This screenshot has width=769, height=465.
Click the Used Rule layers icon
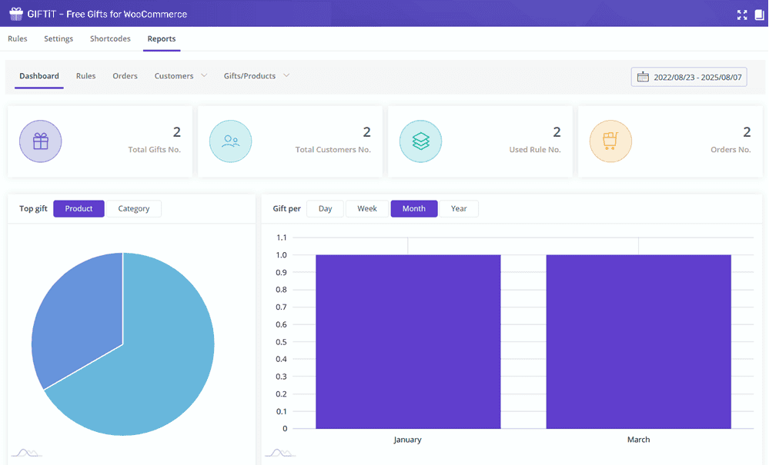[420, 141]
